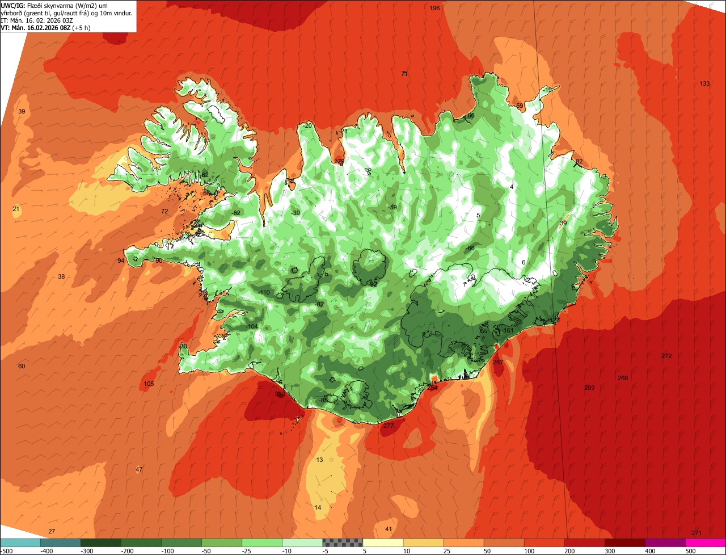Click the value 104 in southwest Iceland
726x555 pixels.
252,326
